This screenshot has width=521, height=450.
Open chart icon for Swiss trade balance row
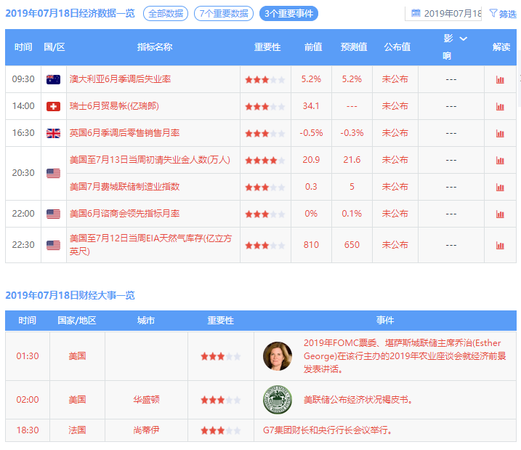(500, 107)
